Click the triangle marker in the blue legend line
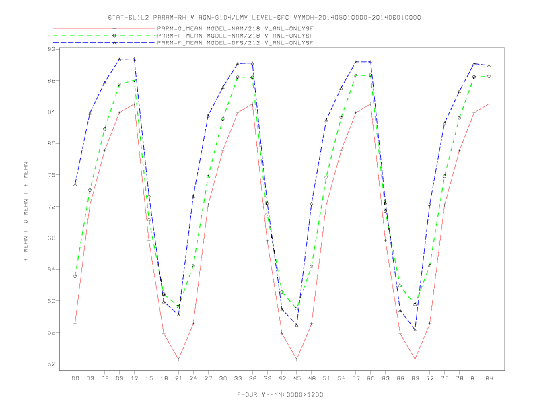The height and width of the screenshot is (412, 533). [x=114, y=43]
